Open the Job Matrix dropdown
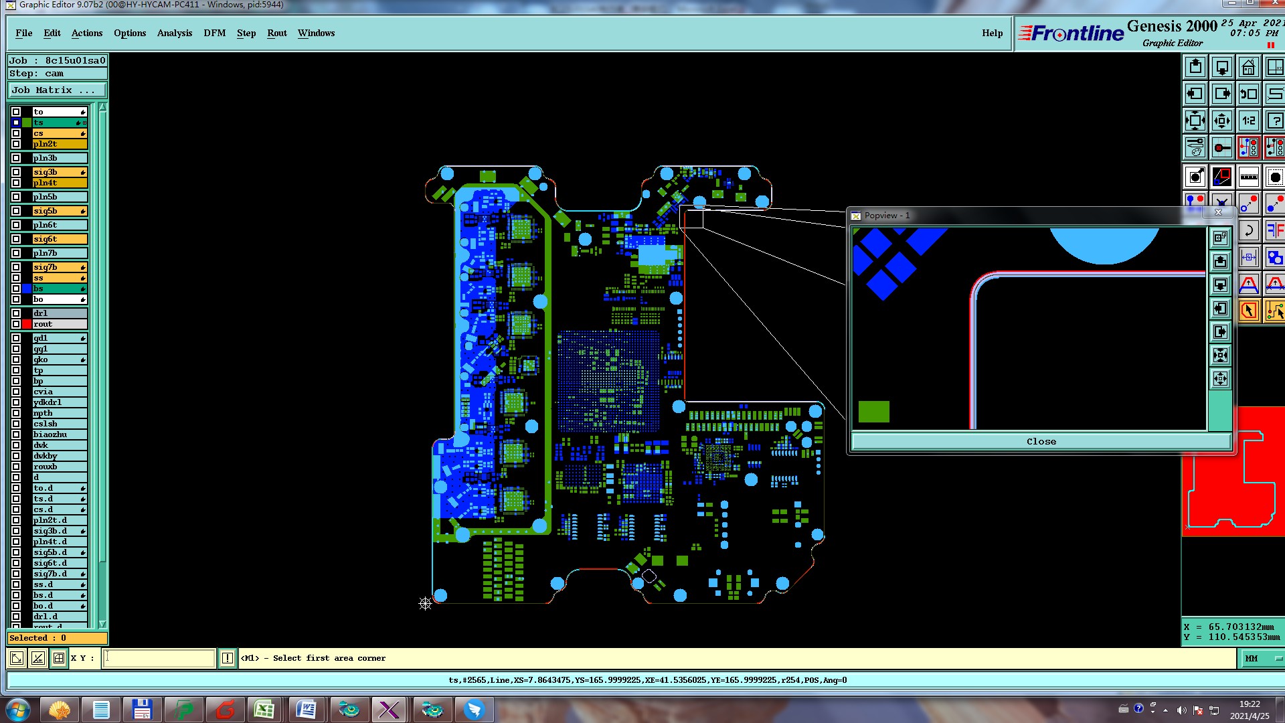 [x=57, y=90]
